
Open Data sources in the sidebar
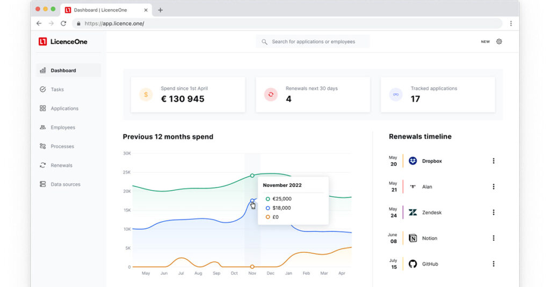pyautogui.click(x=65, y=184)
